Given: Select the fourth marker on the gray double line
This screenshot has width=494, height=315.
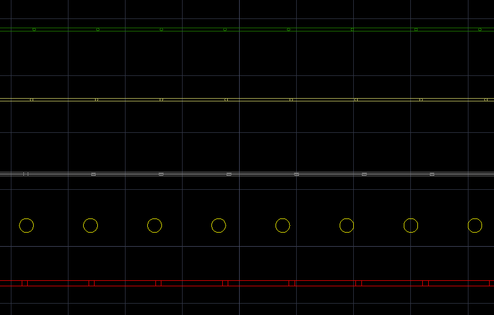Looking at the screenshot, I should click(x=229, y=174).
